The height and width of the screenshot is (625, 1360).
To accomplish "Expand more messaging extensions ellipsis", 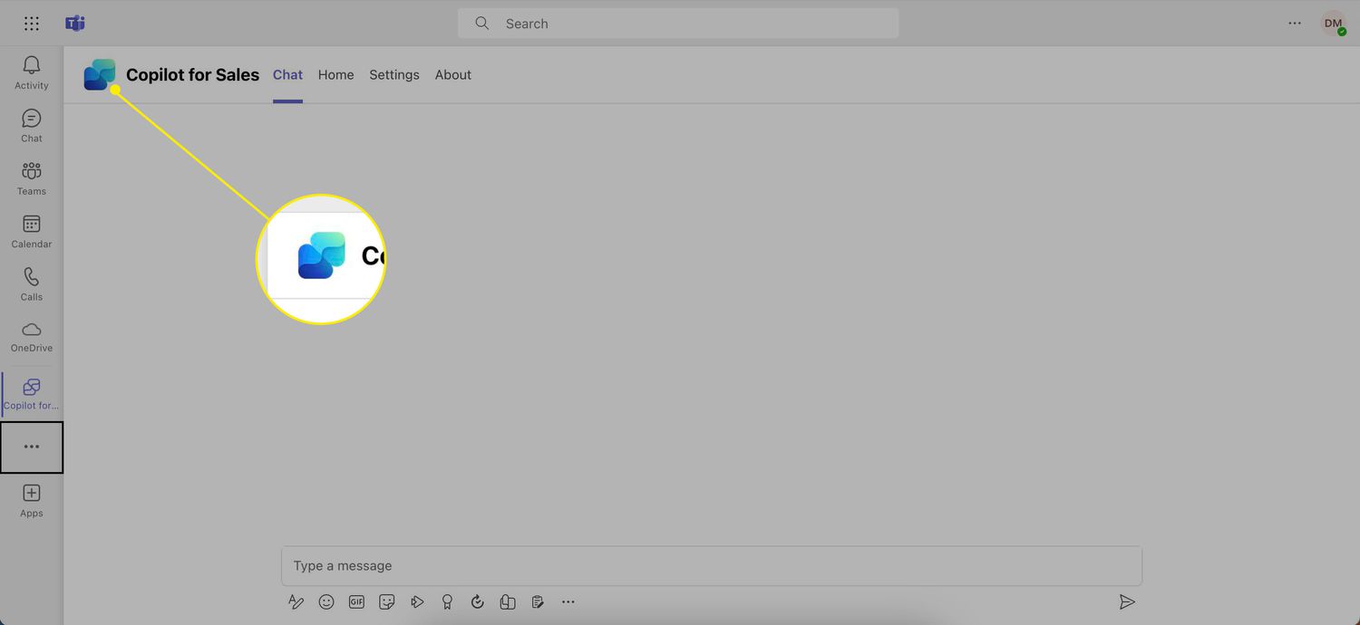I will pos(568,601).
